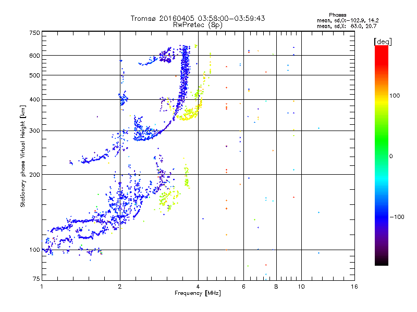
Task: Click the x-axis tick label '10'
Action: (301, 287)
